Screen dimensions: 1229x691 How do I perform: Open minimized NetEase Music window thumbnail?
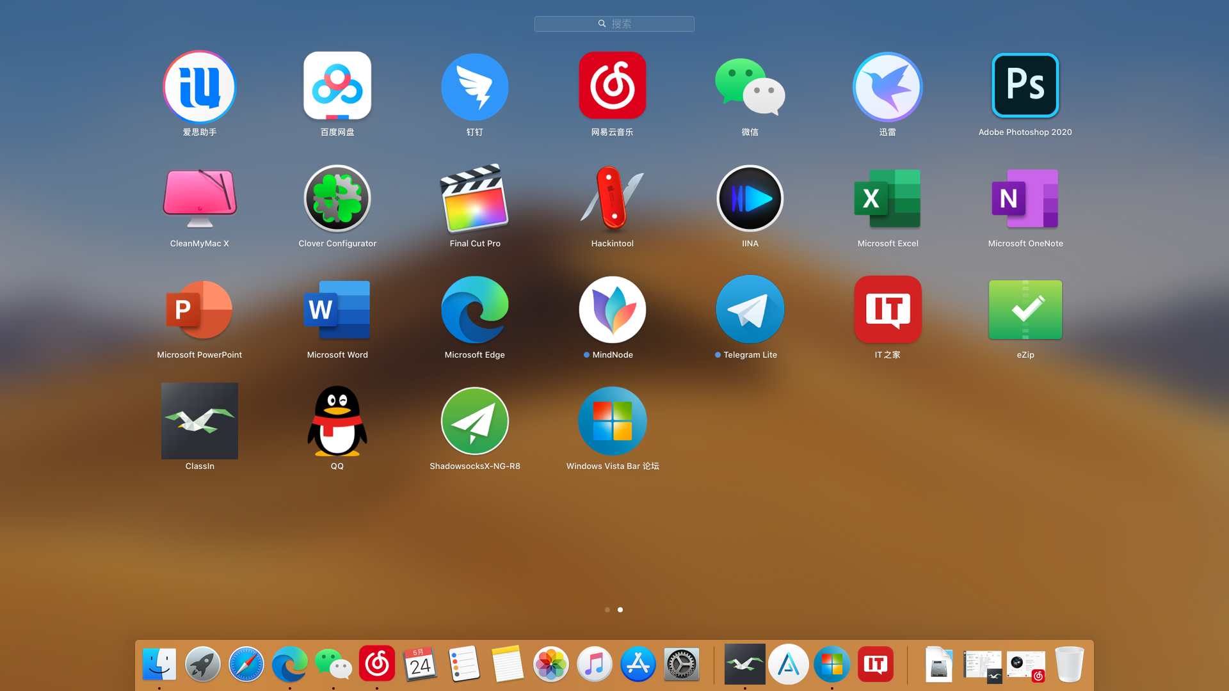coord(1026,665)
